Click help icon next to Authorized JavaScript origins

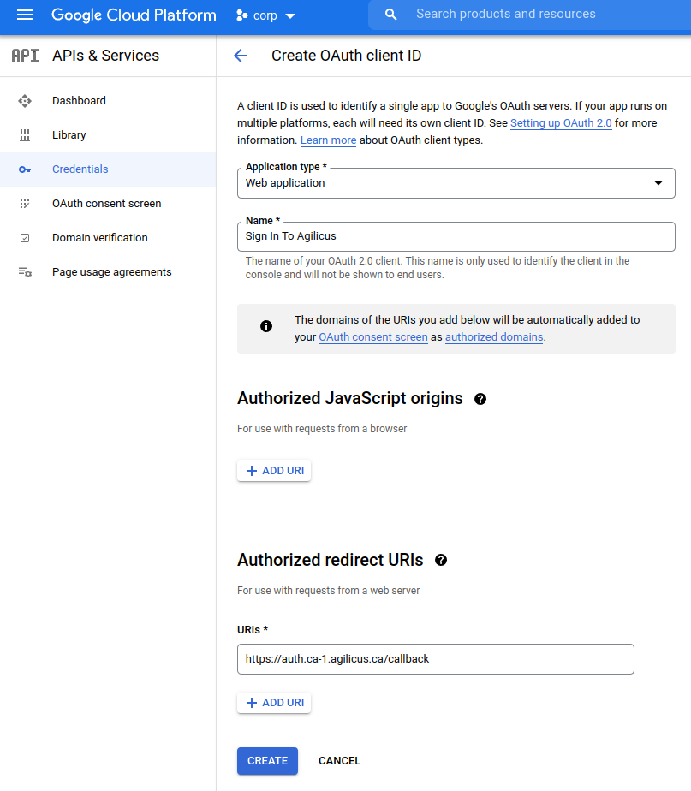coord(480,399)
